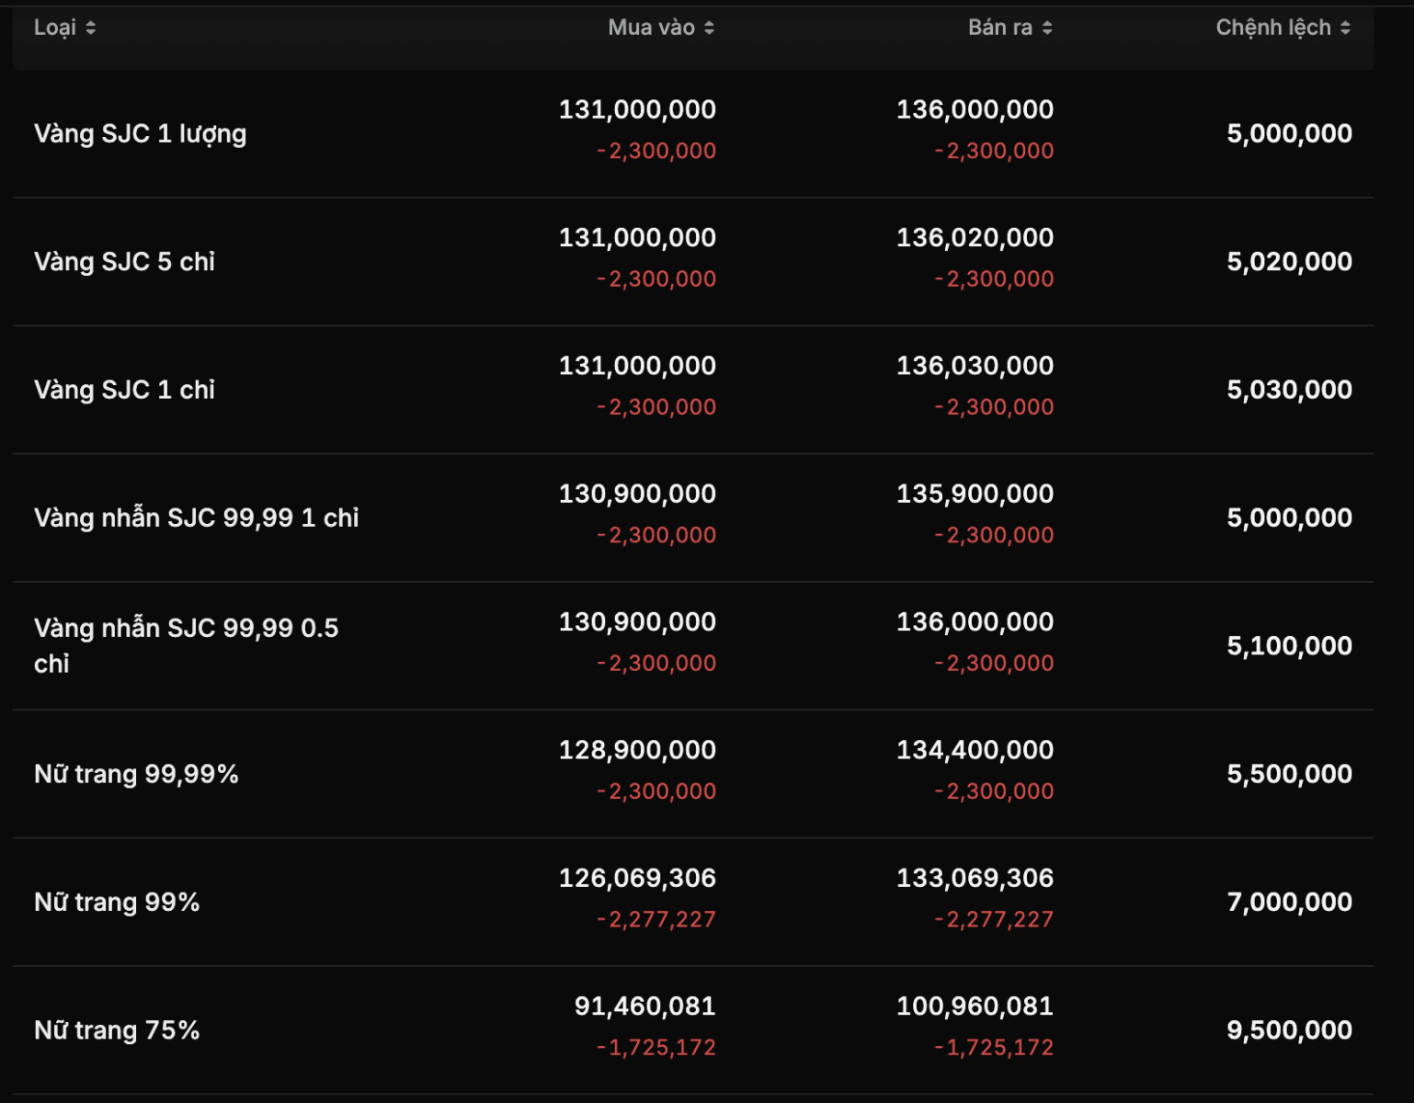Select 5,000,000 difference for the 1 chỉ ring
Viewport: 1414px width, 1103px height.
[1290, 517]
